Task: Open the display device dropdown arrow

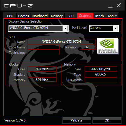Action: pos(65,28)
